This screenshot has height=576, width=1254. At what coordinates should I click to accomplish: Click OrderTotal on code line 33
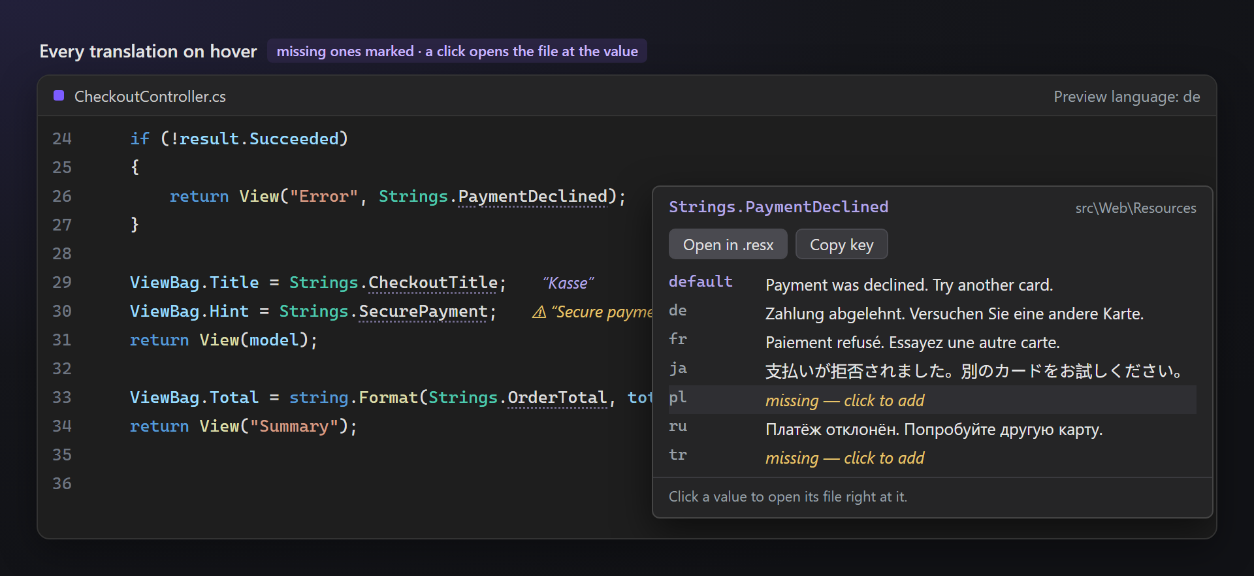coord(557,397)
